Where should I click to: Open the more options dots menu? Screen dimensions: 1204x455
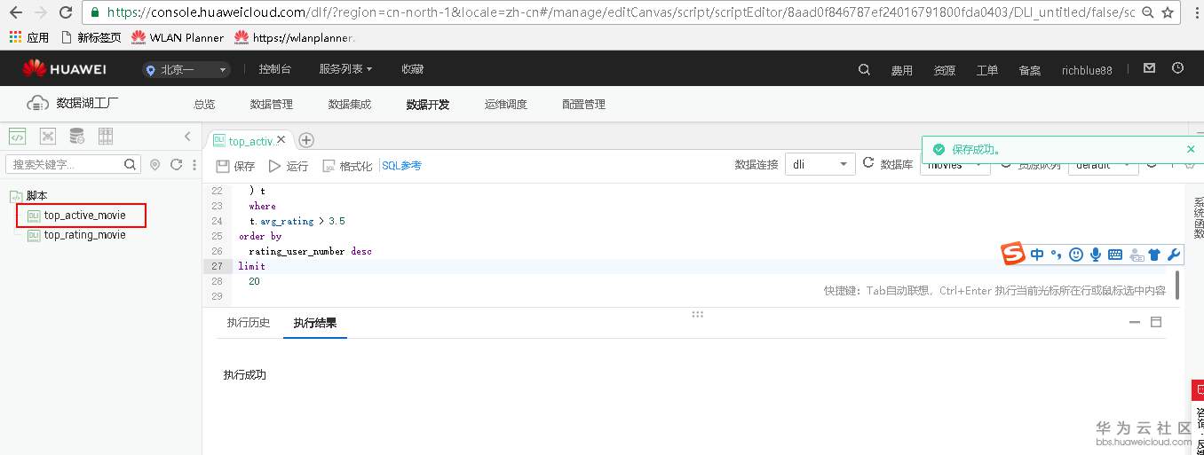point(194,164)
